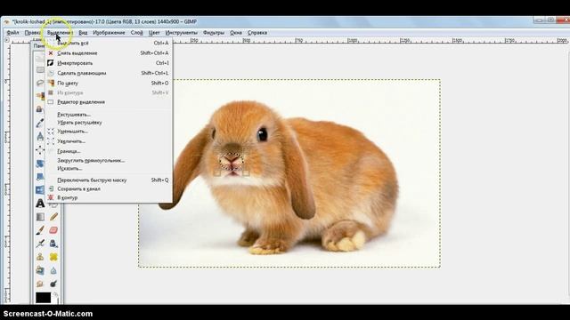
Task: Open the Файл menu
Action: pyautogui.click(x=12, y=33)
